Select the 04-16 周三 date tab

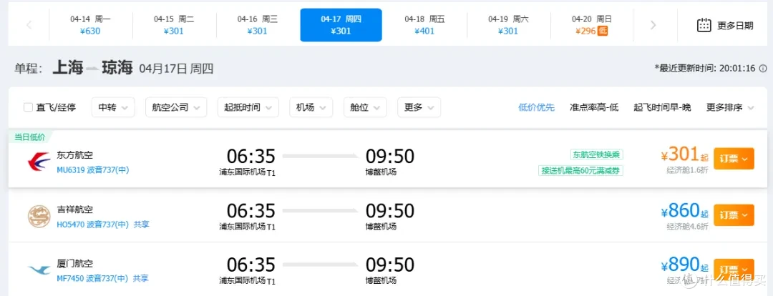258,24
